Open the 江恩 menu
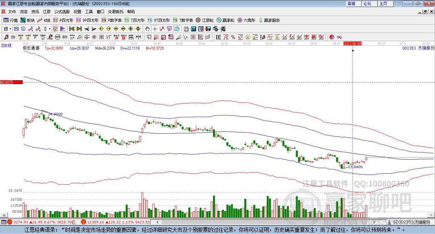Image resolution: width=435 pixels, height=234 pixels. tap(46, 12)
